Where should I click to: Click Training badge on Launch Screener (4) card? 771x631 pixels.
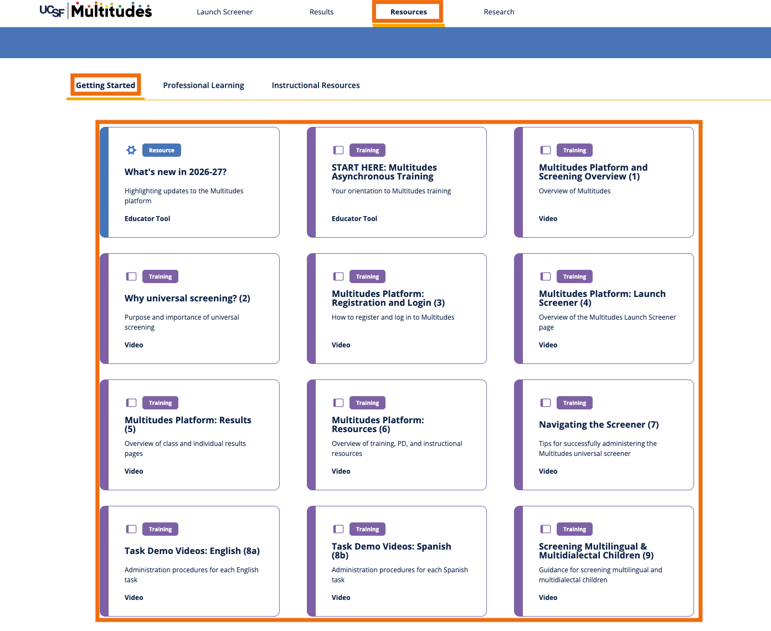[x=575, y=276]
